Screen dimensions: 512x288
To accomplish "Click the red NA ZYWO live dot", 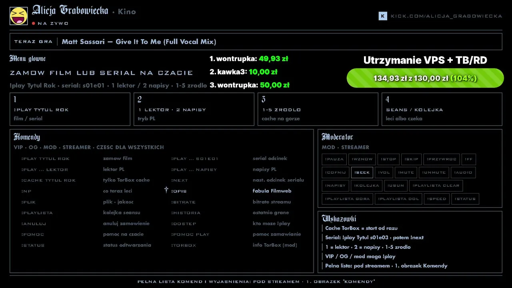I will click(34, 24).
